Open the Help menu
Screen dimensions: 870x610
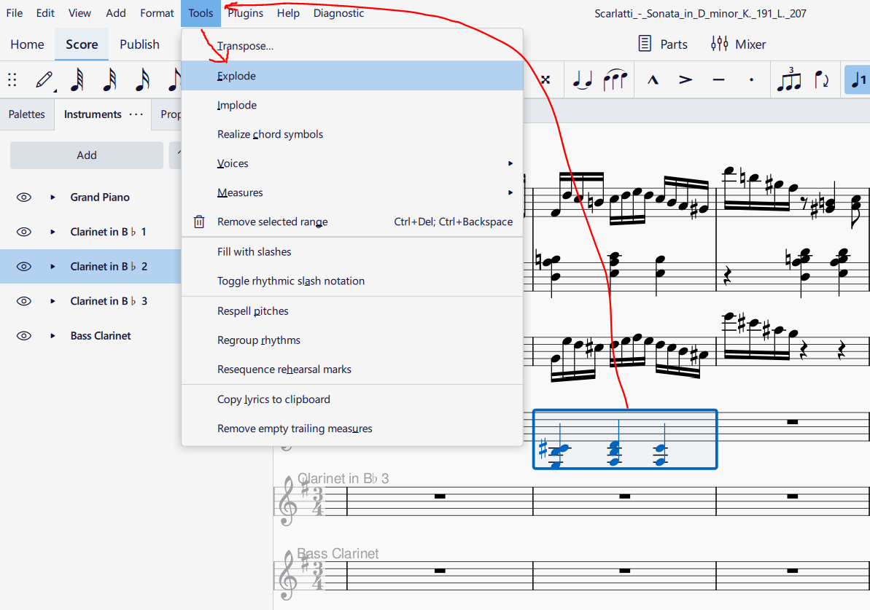[x=289, y=13]
